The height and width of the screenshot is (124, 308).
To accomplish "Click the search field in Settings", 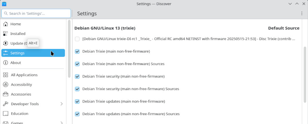I will pyautogui.click(x=36, y=13).
